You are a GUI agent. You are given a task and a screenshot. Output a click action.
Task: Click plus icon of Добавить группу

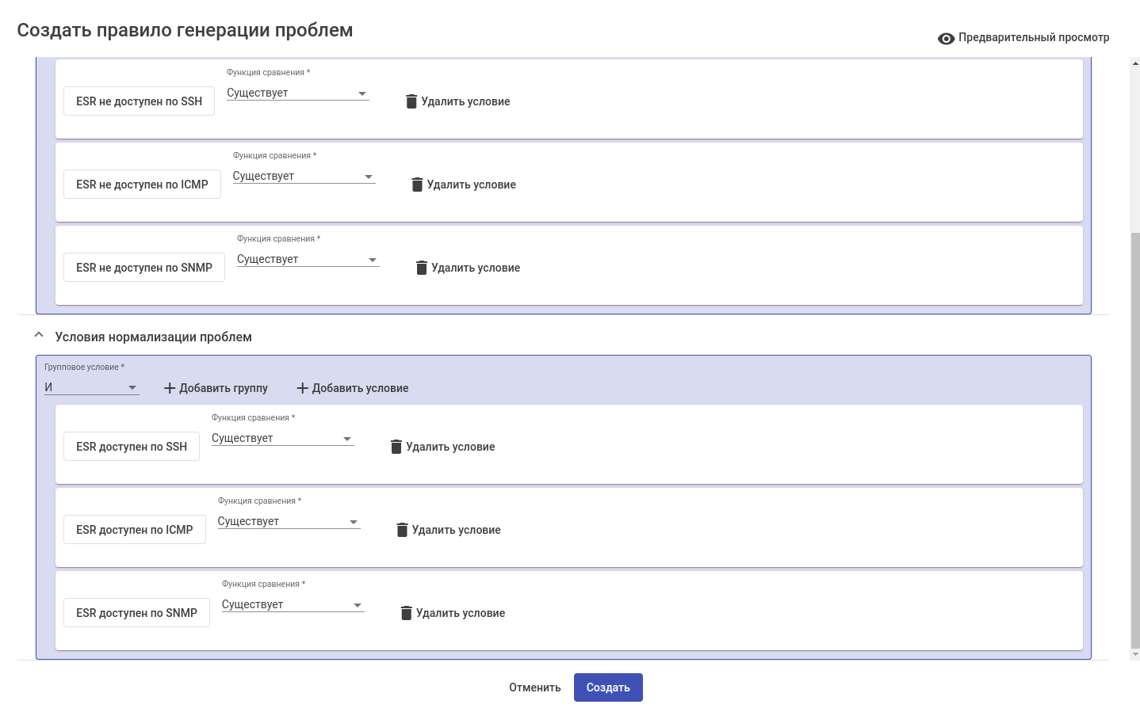coord(170,388)
